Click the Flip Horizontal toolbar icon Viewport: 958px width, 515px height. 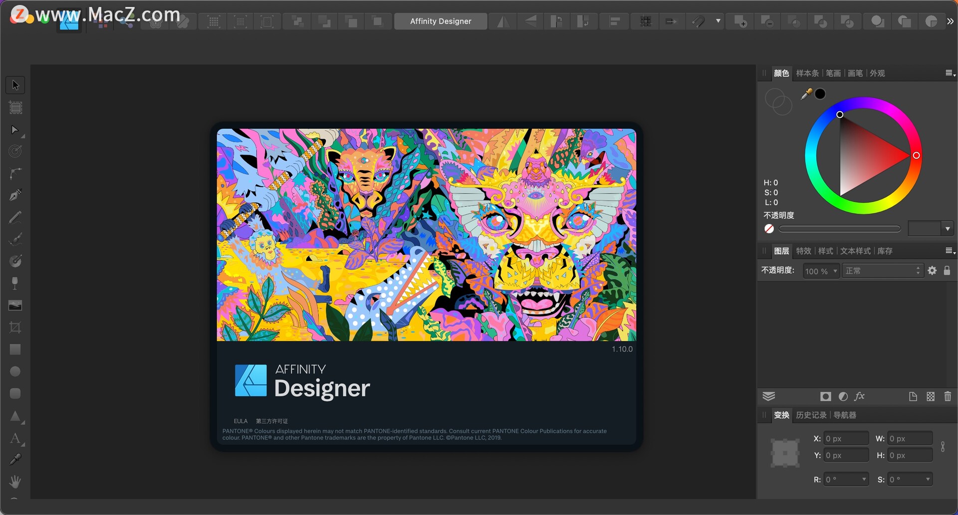(x=503, y=21)
